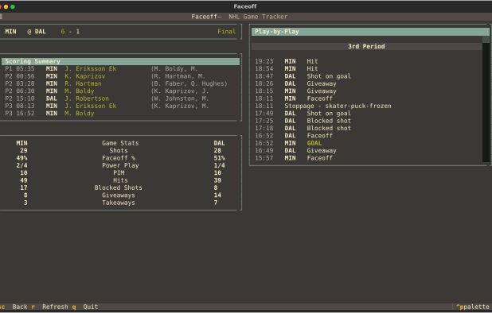
Task: Click the Takeaways stat label
Action: pyautogui.click(x=119, y=203)
